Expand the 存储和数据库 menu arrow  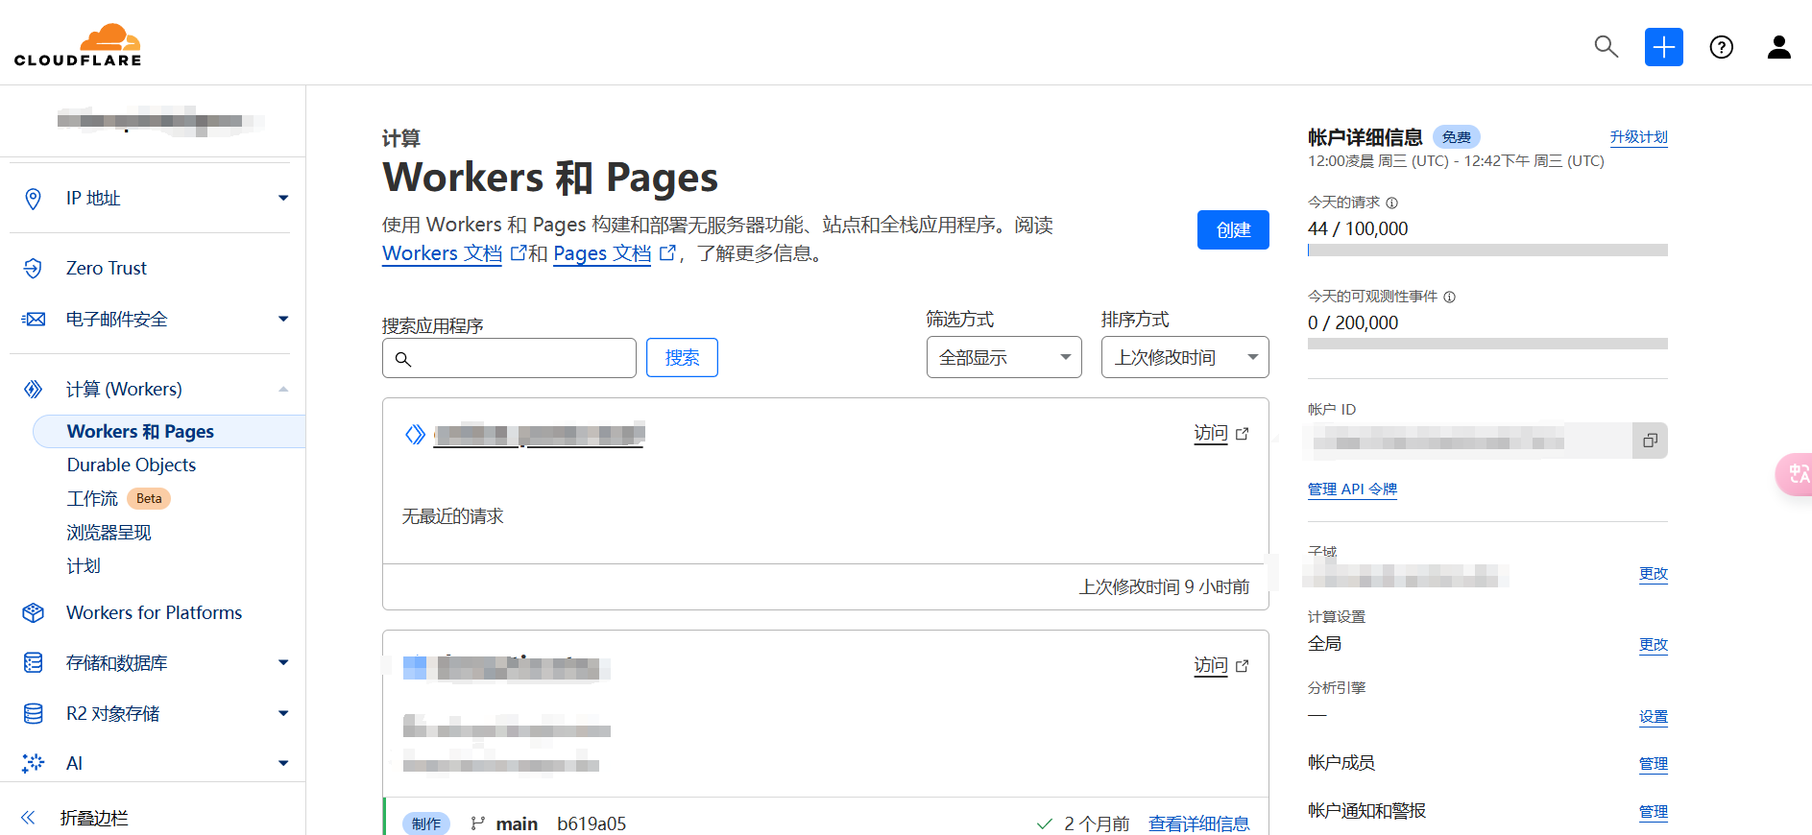tap(283, 662)
